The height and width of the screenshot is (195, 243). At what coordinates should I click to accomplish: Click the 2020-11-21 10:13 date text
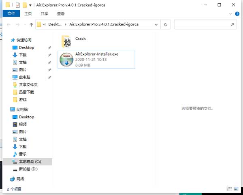[x=91, y=60]
